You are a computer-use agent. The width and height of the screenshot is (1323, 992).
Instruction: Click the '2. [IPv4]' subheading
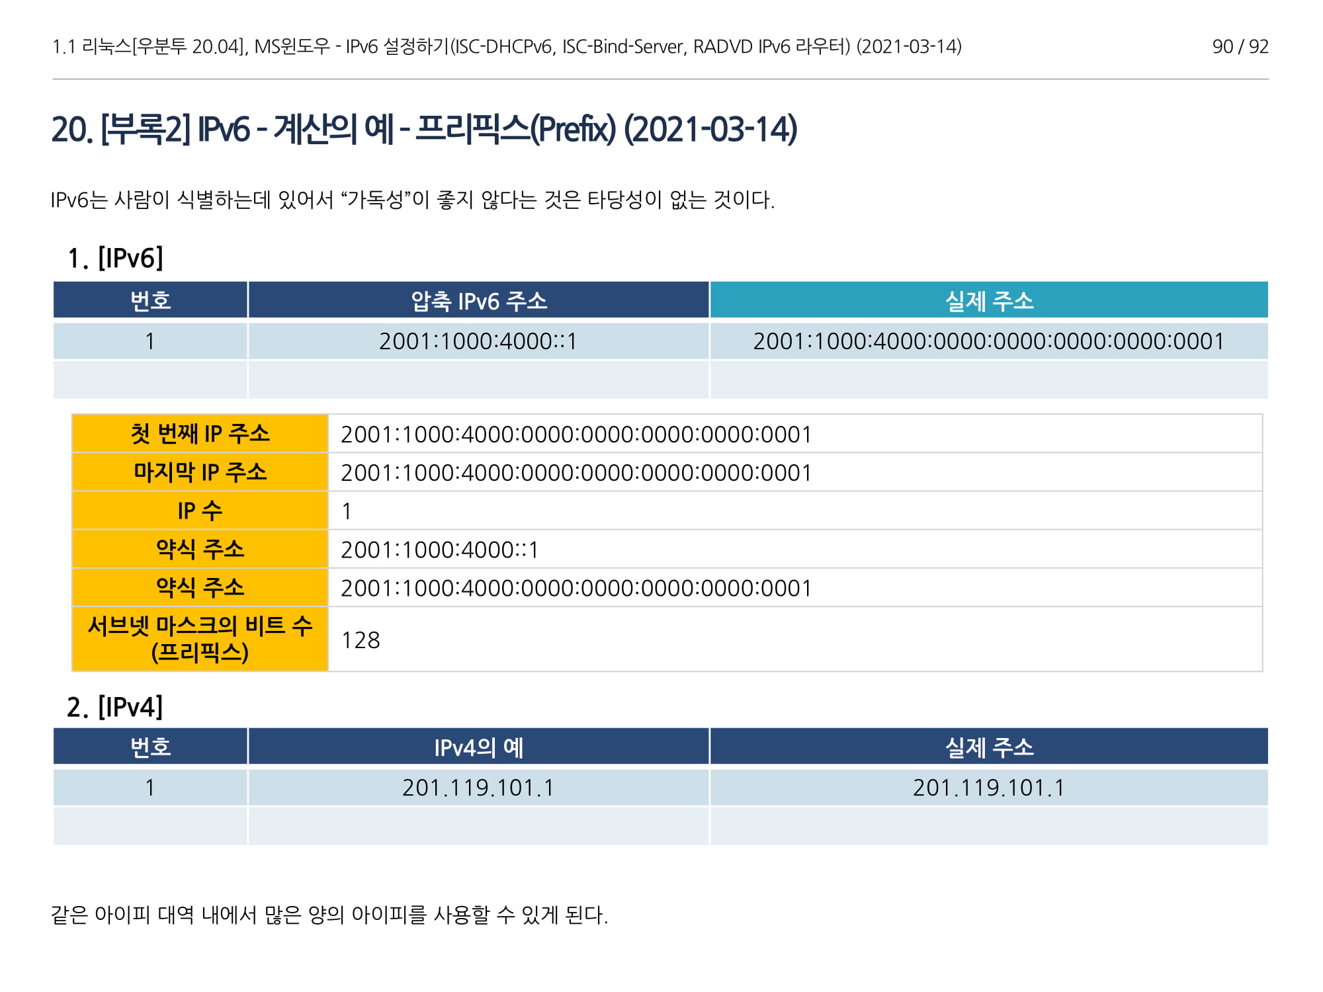[114, 707]
